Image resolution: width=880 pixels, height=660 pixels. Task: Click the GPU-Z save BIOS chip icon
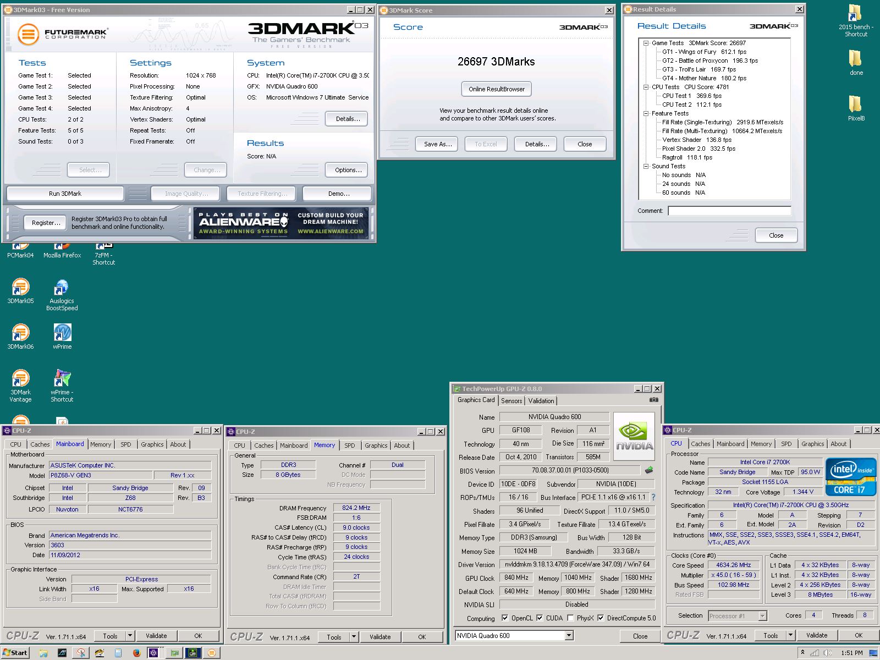click(649, 470)
